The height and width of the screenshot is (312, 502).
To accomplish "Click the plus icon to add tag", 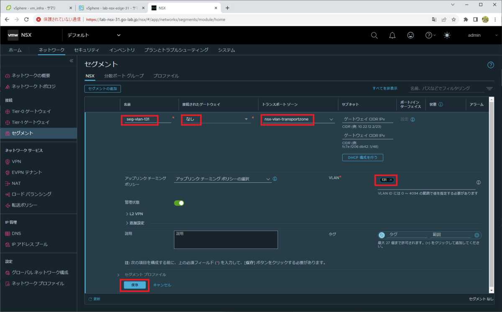I will coord(477,235).
